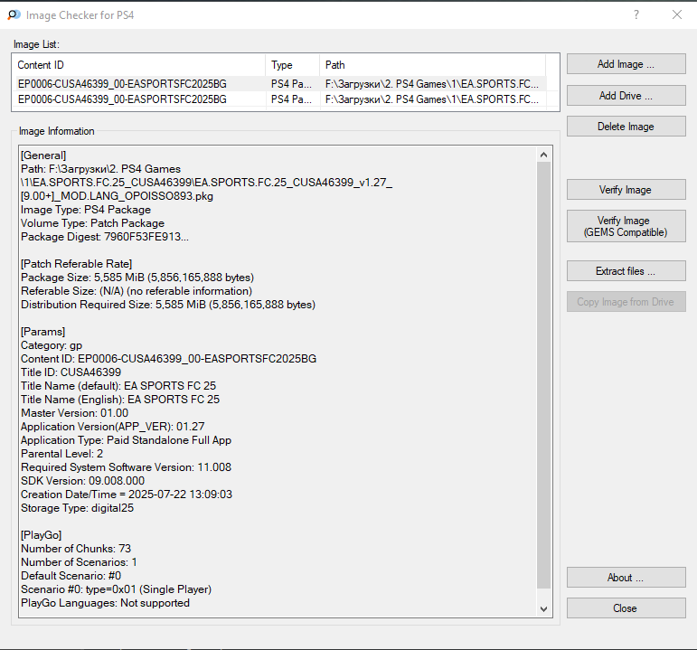Click the Image Type: PS4 Package line
Image resolution: width=697 pixels, height=650 pixels.
click(86, 210)
